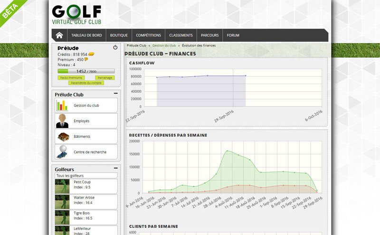The width and height of the screenshot is (380, 235).
Task: Open the Employés businessman icon
Action: click(62, 121)
